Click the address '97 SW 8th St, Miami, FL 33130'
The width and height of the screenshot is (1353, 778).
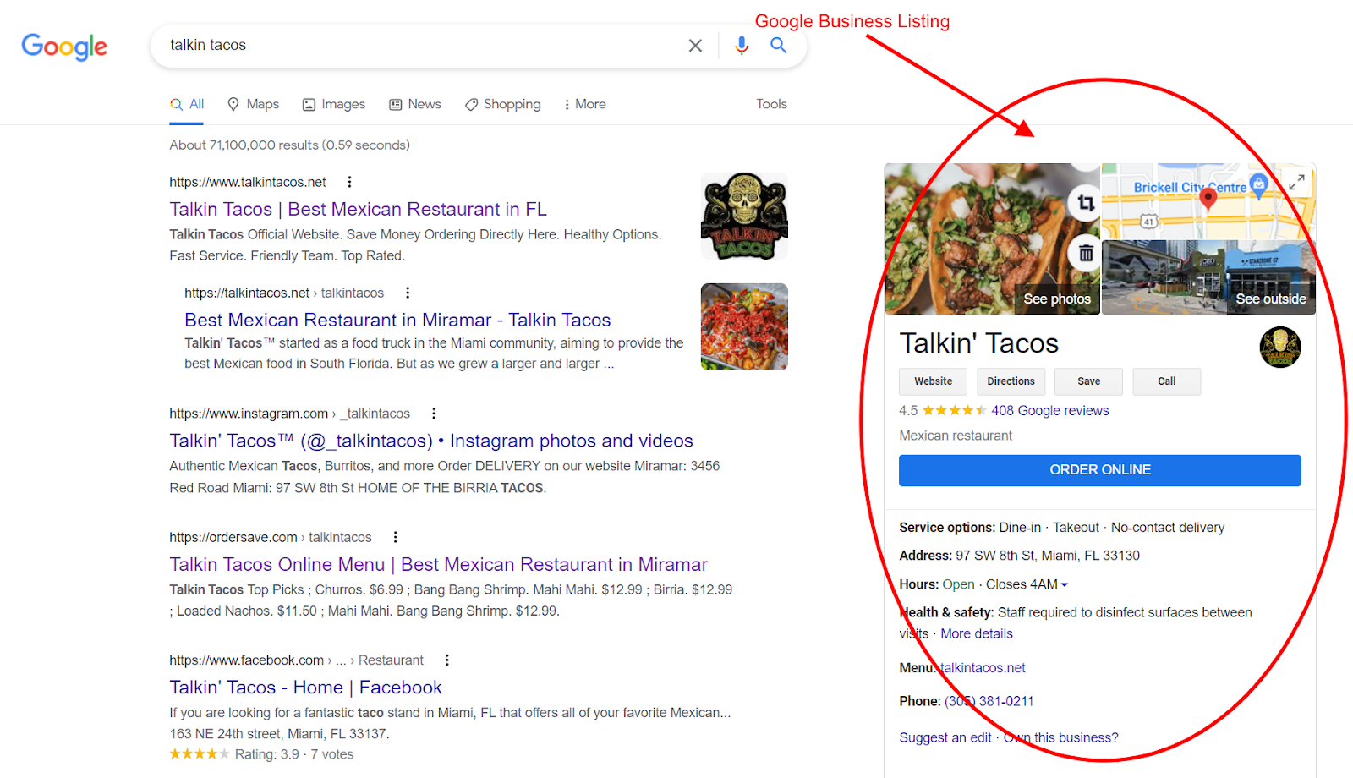click(x=1048, y=556)
